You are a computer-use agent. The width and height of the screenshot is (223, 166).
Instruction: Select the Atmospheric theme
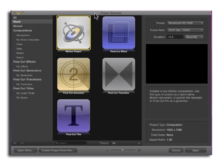click(23, 35)
